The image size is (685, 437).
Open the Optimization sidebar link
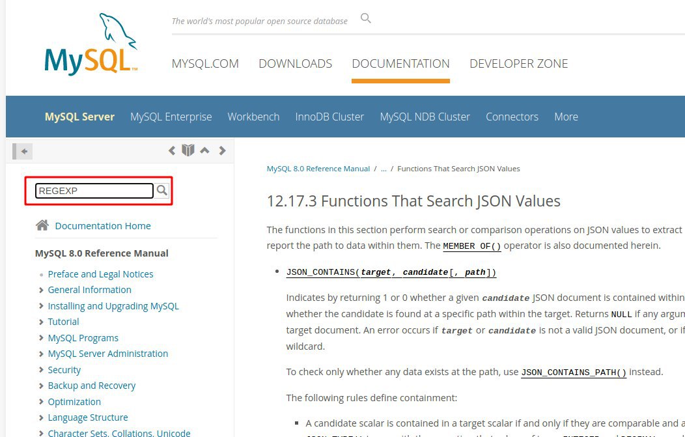pyautogui.click(x=74, y=402)
